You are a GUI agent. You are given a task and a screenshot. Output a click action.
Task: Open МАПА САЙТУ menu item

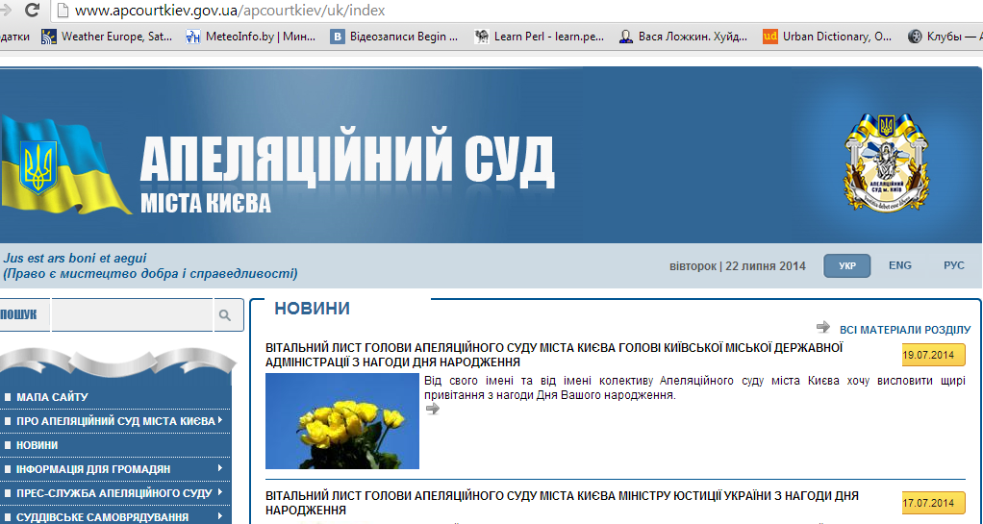[52, 397]
